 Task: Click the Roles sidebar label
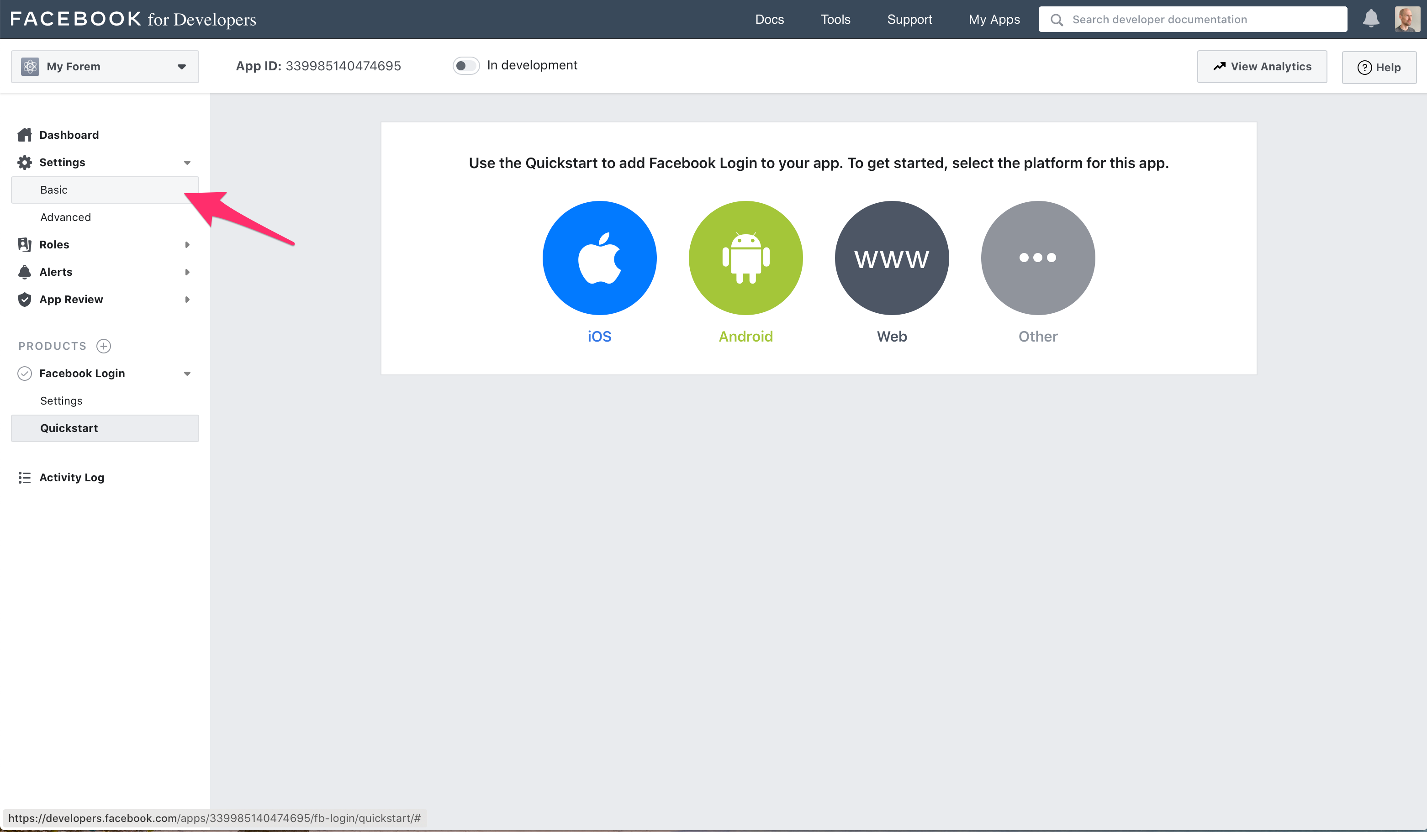tap(54, 244)
